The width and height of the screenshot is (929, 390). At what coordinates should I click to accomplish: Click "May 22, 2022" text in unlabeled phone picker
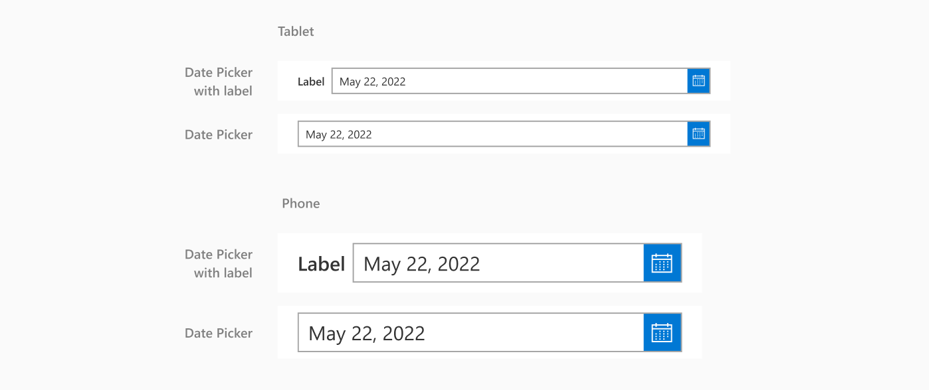[x=366, y=333]
